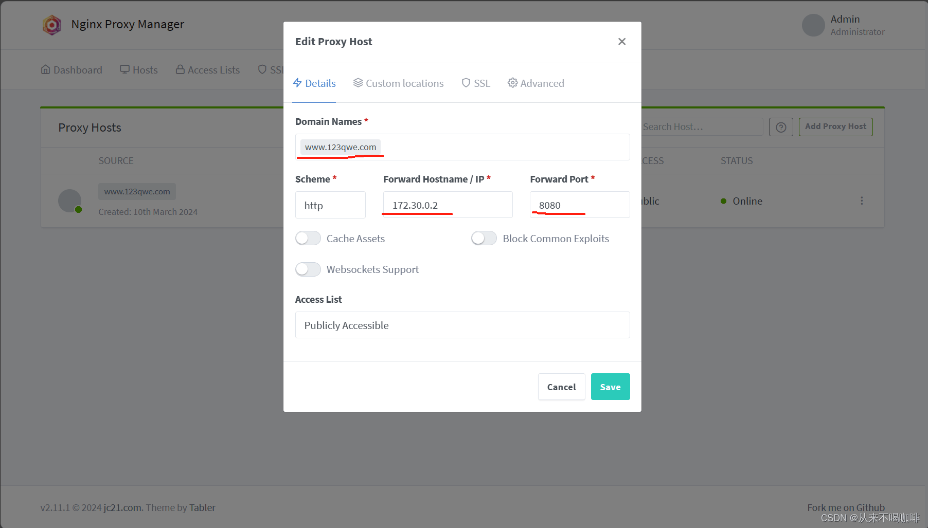Click the Nginx Proxy Manager logo icon
The image size is (928, 528).
click(x=52, y=25)
